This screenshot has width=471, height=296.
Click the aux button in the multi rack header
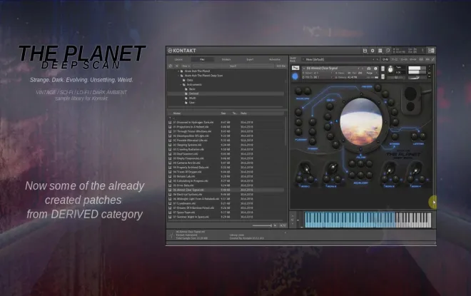pos(427,59)
